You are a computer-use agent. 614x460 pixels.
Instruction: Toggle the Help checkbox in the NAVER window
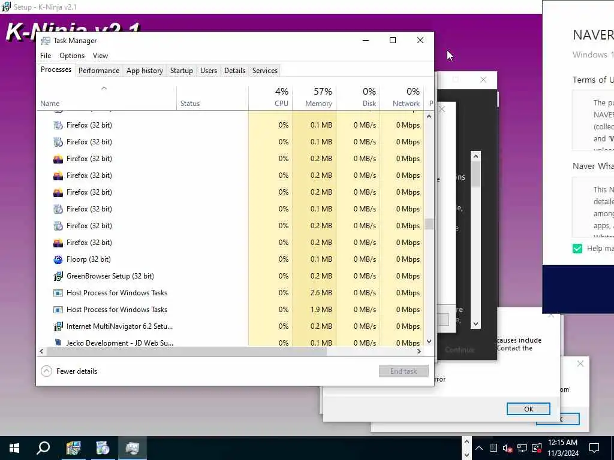[x=577, y=249]
